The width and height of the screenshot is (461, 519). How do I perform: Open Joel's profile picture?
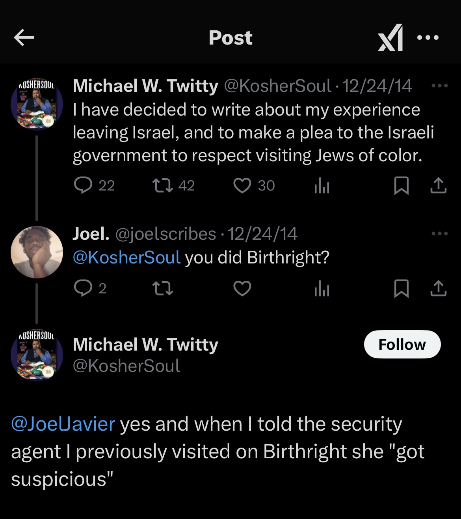pyautogui.click(x=37, y=252)
